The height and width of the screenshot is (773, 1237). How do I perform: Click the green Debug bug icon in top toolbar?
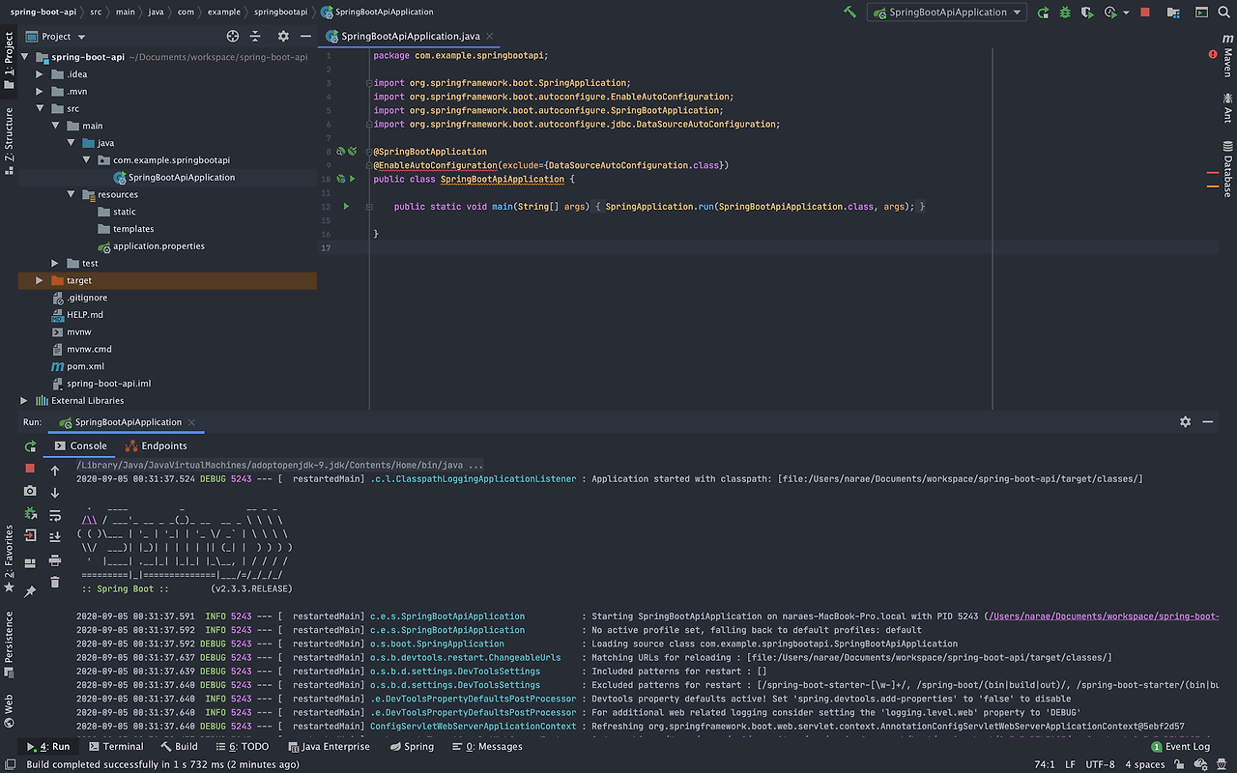(x=1065, y=13)
